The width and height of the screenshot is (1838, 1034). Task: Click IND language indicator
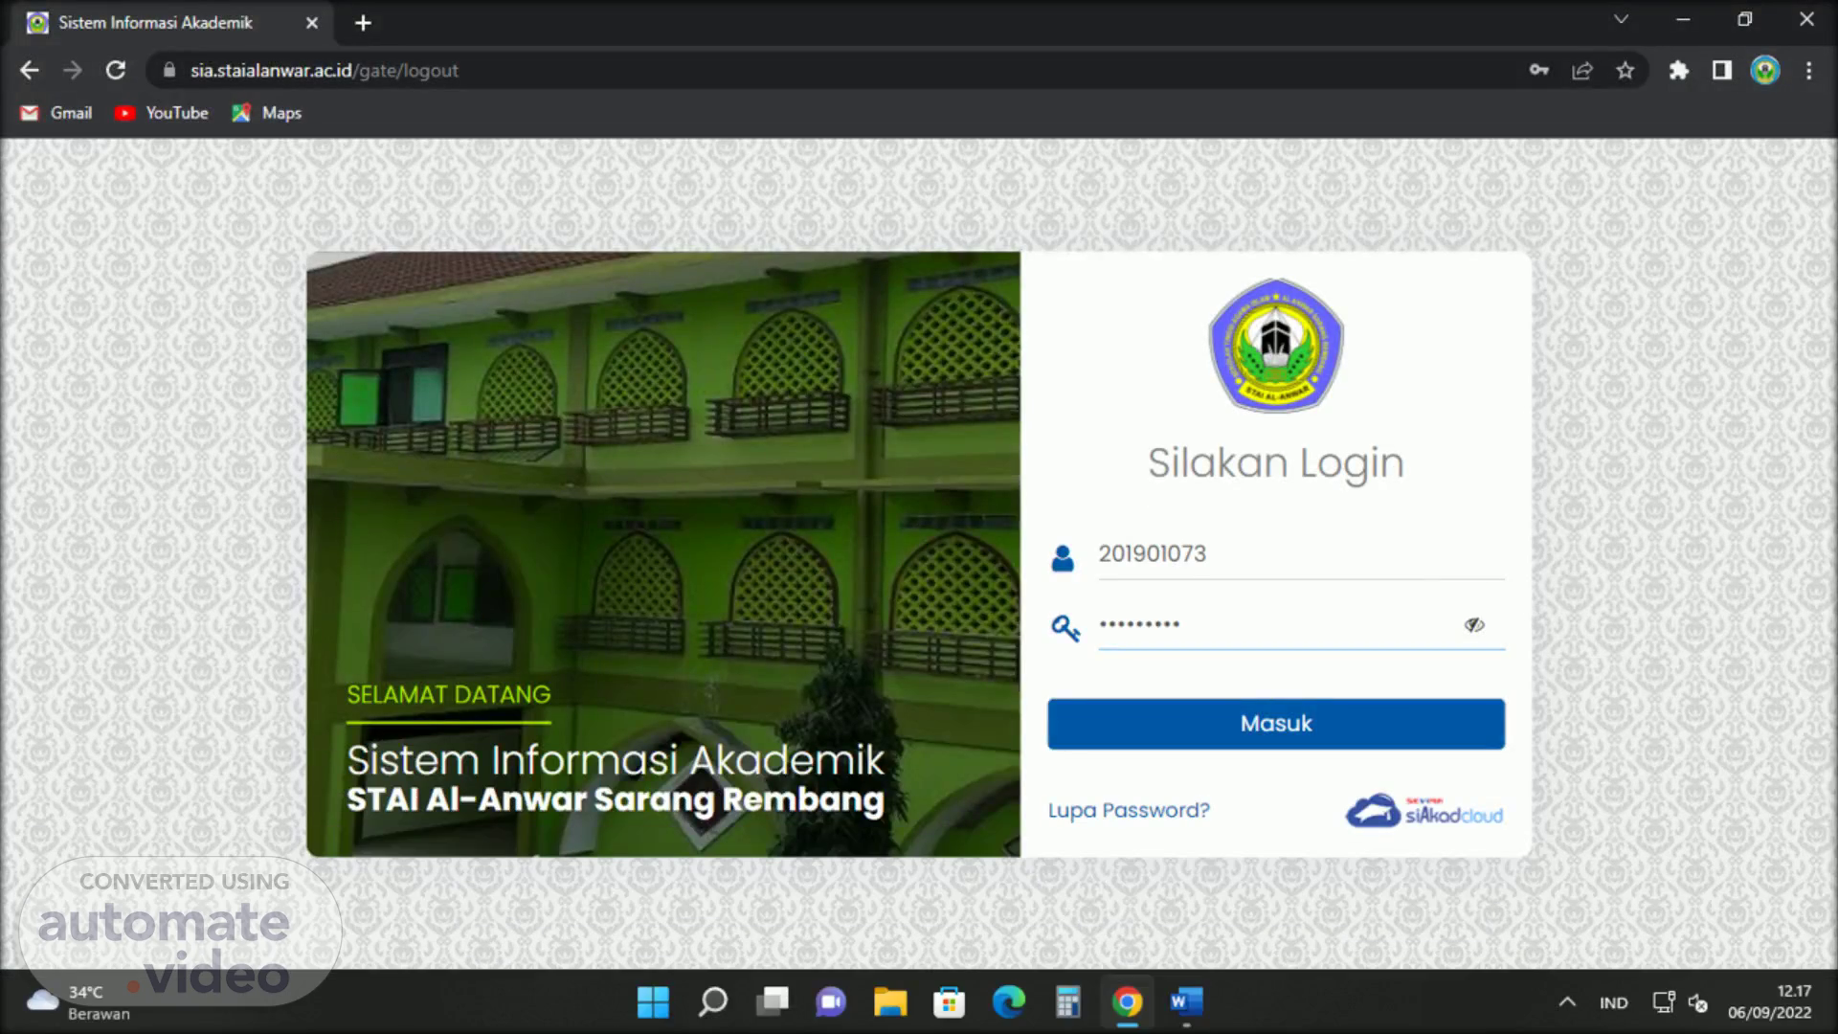click(1613, 1002)
